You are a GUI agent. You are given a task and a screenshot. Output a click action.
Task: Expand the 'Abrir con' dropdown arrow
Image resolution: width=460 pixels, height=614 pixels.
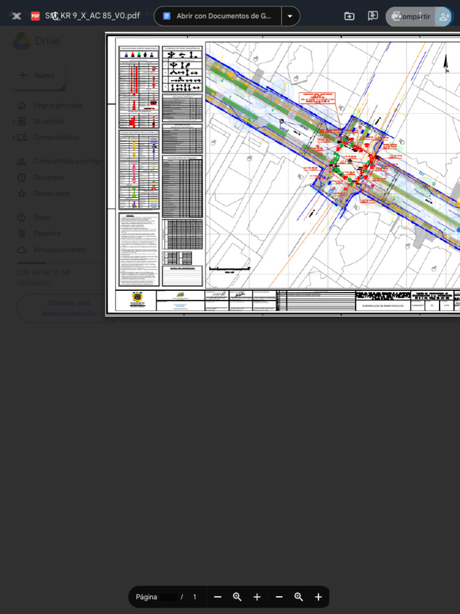click(x=290, y=16)
